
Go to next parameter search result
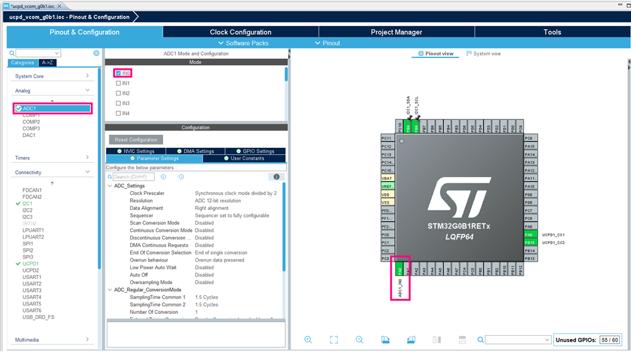[x=181, y=177]
